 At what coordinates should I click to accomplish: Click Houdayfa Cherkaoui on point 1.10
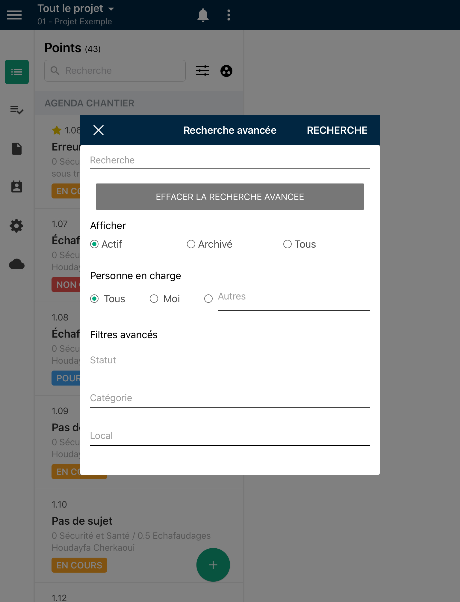[x=93, y=548]
